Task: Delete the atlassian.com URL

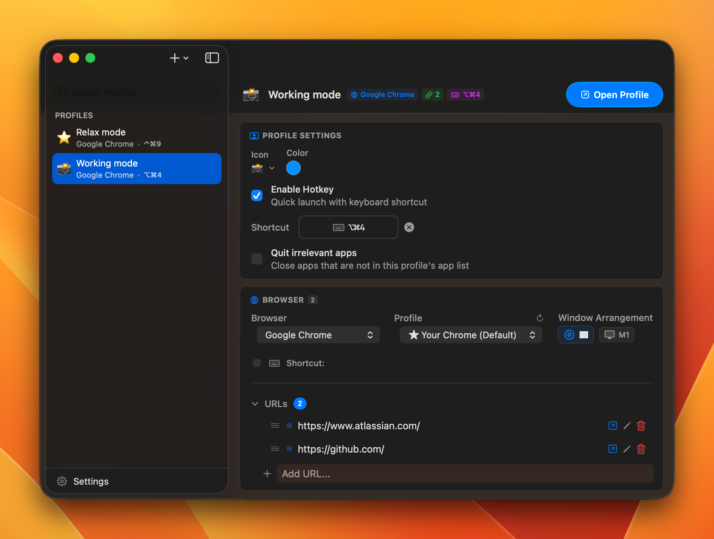Action: (641, 426)
